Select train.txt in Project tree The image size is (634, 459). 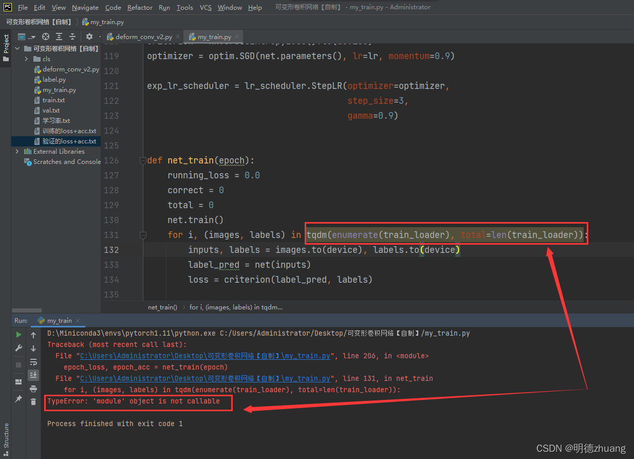tap(49, 100)
